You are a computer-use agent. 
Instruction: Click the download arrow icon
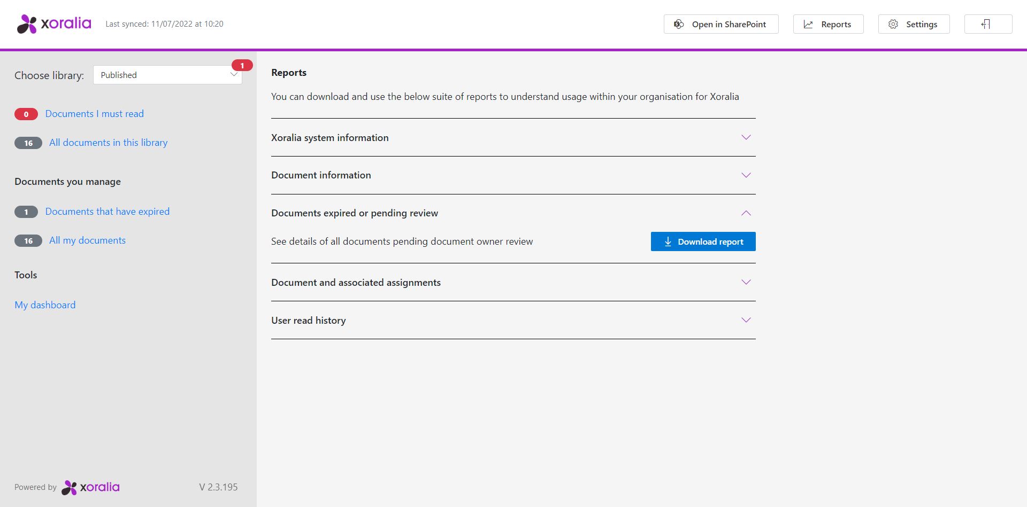[668, 242]
